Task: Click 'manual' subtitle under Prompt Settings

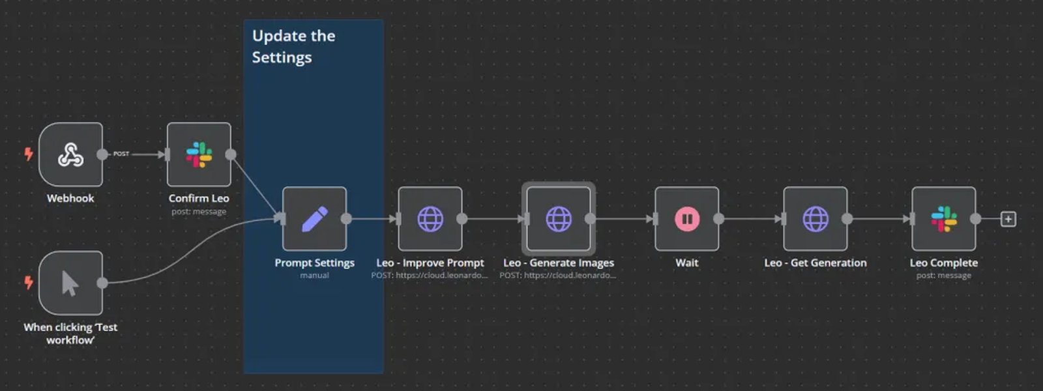Action: click(314, 276)
